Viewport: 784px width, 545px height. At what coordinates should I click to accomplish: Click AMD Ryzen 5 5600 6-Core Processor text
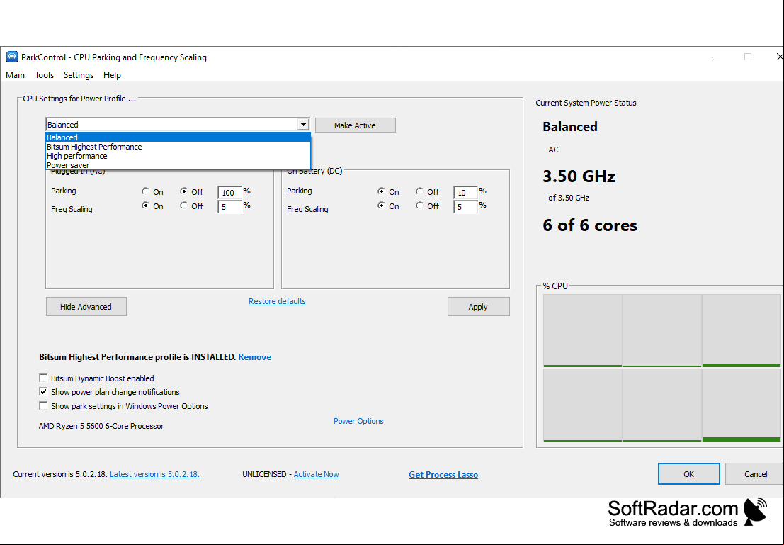(x=101, y=426)
